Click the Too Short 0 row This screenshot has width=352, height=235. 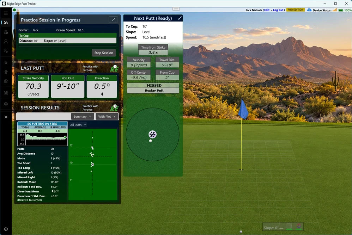tap(42, 163)
